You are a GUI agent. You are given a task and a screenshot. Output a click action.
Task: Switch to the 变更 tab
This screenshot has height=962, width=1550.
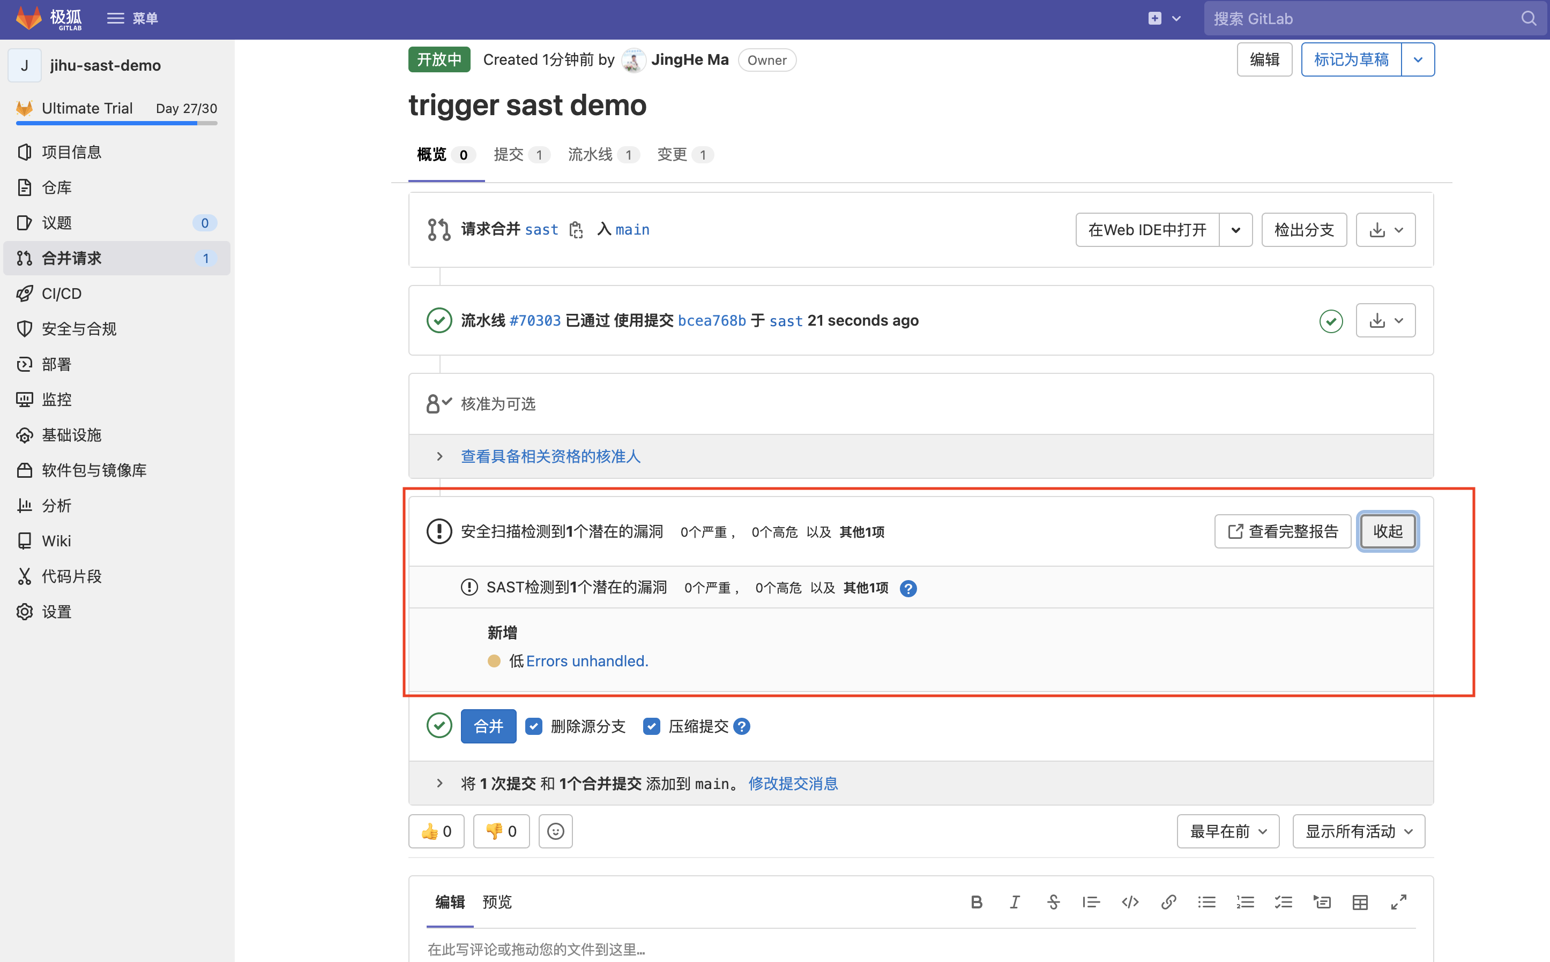pyautogui.click(x=672, y=154)
